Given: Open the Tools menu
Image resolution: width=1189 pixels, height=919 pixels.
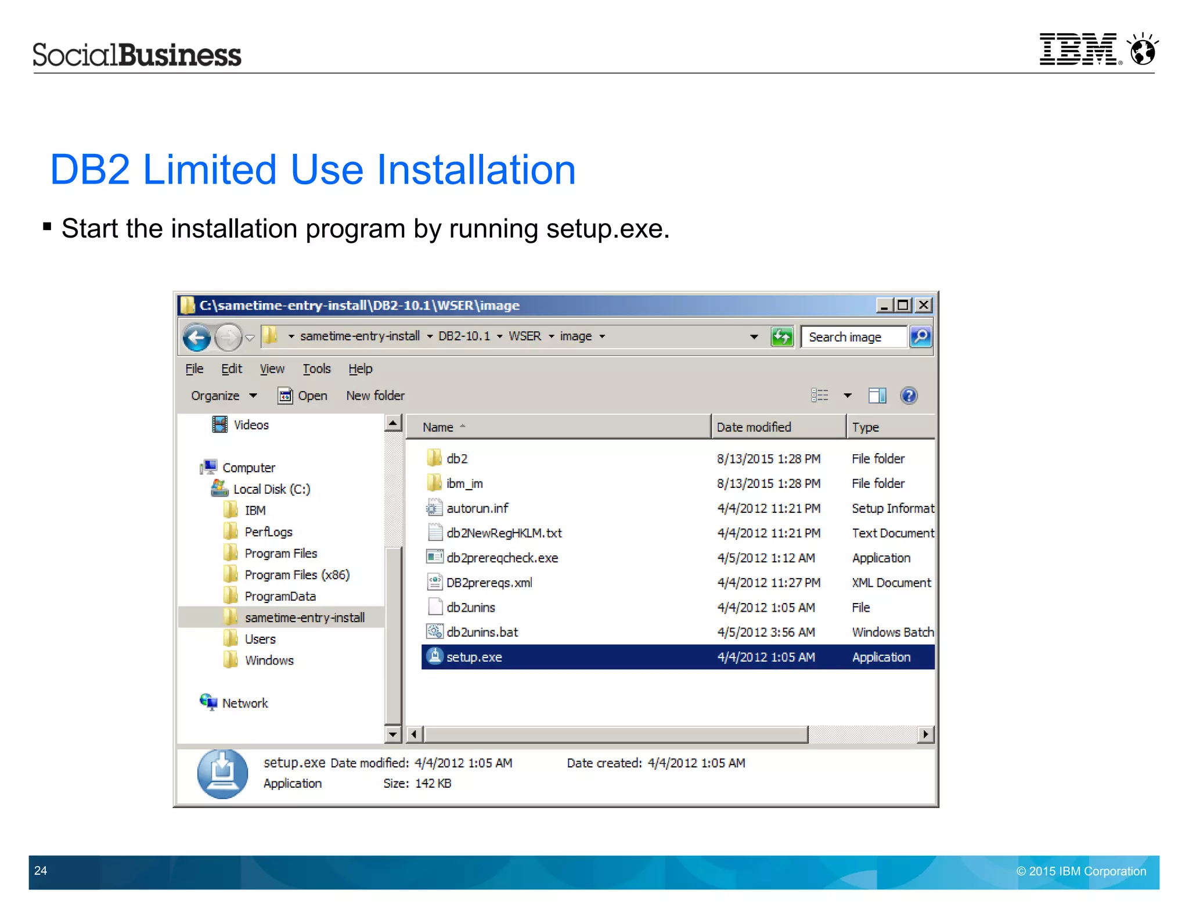Looking at the screenshot, I should tap(316, 369).
